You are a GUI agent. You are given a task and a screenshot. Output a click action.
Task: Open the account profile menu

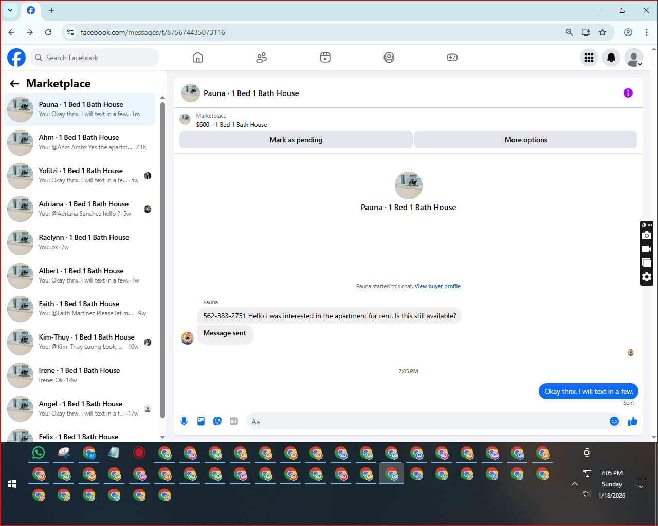coord(634,58)
